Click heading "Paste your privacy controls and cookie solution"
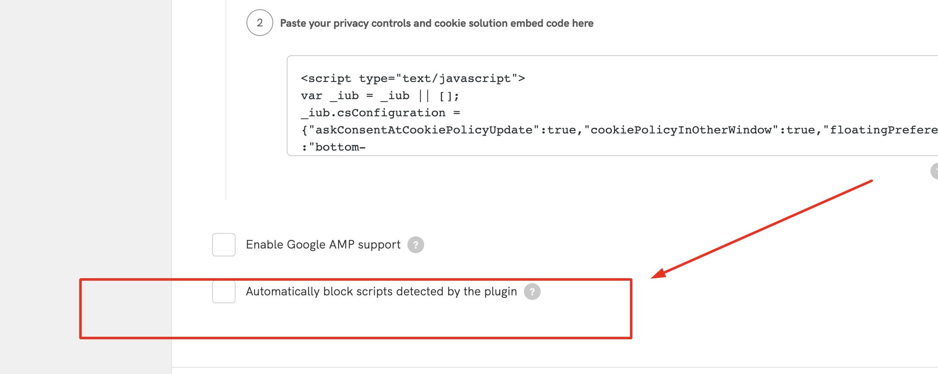938x374 pixels. pos(437,23)
